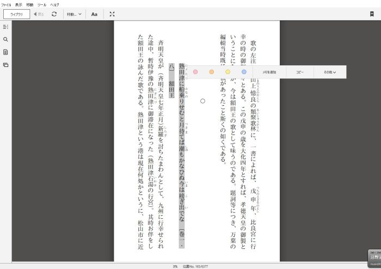Screen dimensions: 381x269
Task: Apply the blue highlight color
Action: 244,72
